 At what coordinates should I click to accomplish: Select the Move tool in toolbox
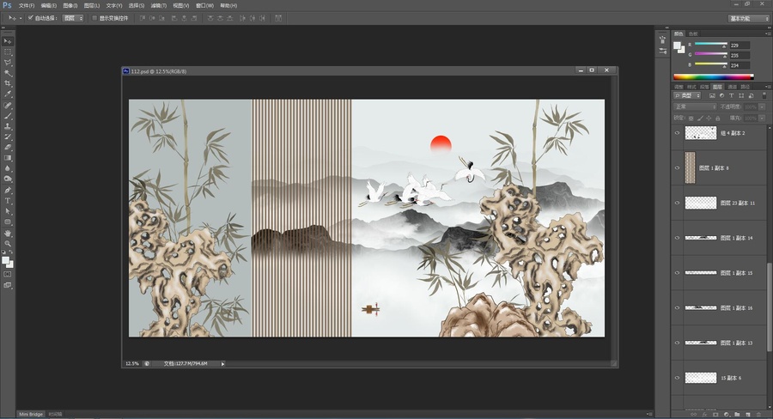click(8, 41)
